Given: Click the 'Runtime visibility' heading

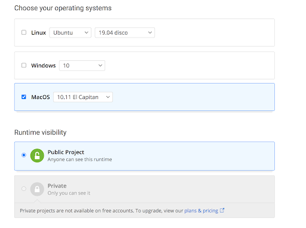Looking at the screenshot, I should tap(41, 133).
